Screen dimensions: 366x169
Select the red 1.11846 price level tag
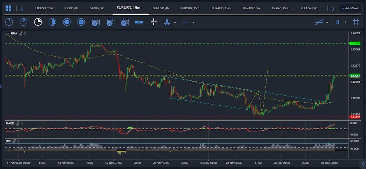click(x=354, y=117)
